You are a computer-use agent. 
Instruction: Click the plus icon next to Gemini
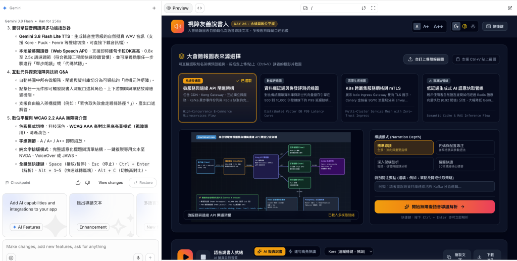pos(154,8)
